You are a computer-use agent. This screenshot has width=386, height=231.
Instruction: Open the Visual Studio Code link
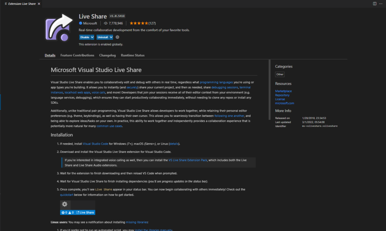(x=95, y=144)
